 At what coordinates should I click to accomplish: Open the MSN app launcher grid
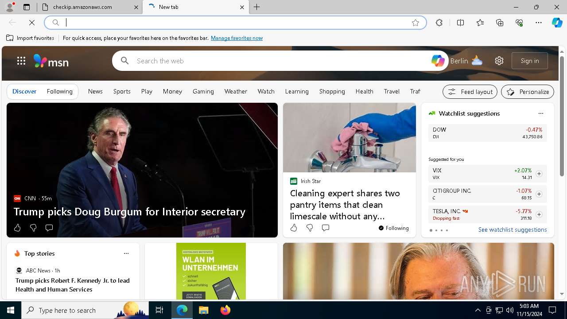(21, 61)
